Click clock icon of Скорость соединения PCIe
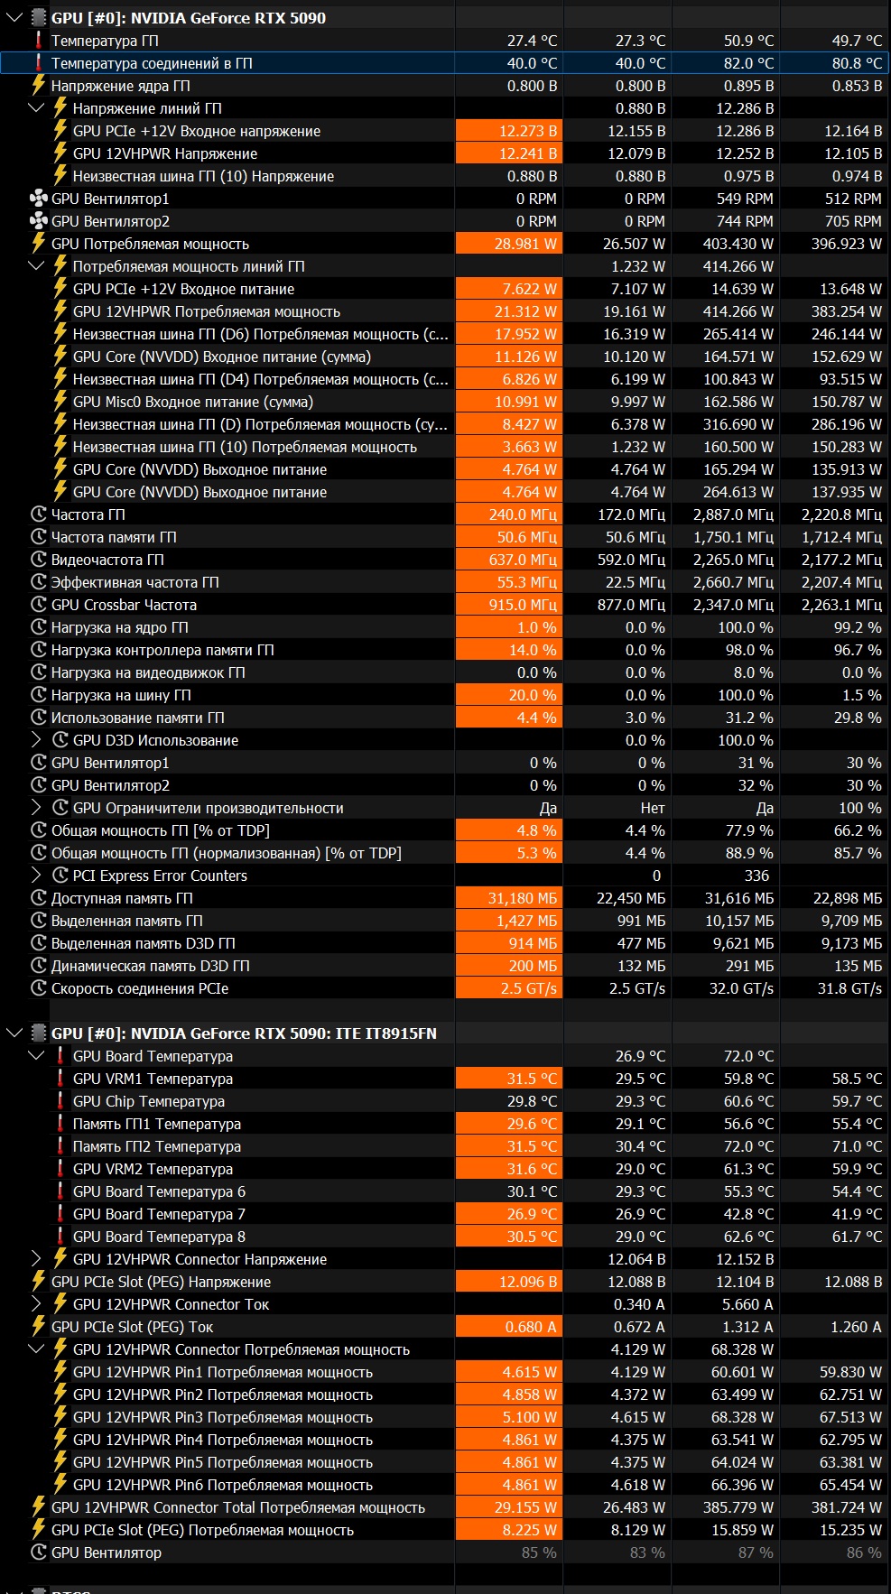The width and height of the screenshot is (891, 1594). [x=38, y=987]
